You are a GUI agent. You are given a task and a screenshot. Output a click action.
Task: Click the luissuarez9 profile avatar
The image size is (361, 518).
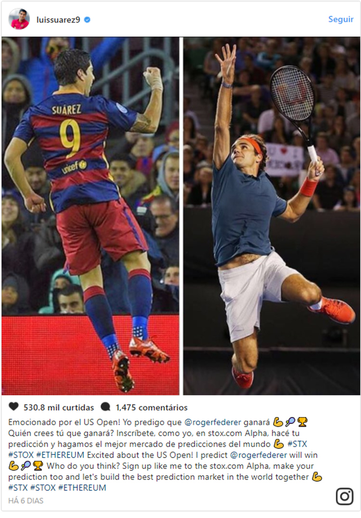coord(19,19)
